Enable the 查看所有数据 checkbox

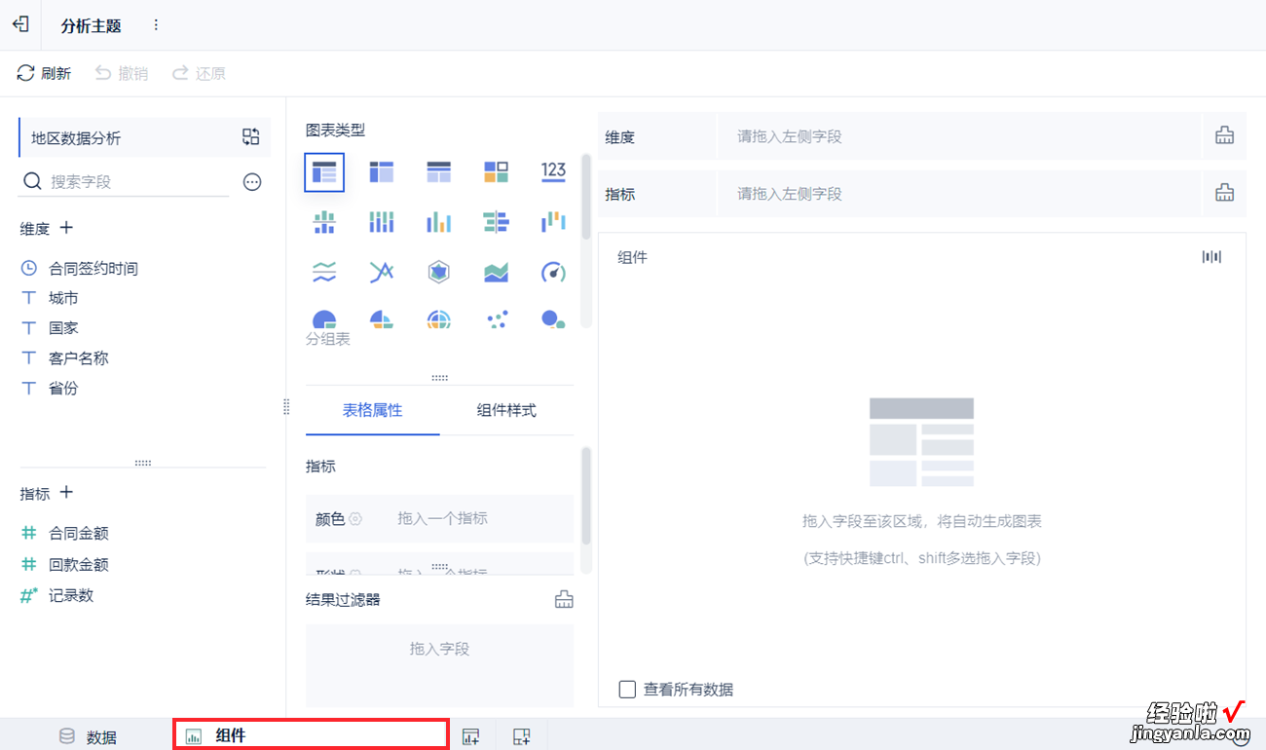[627, 690]
